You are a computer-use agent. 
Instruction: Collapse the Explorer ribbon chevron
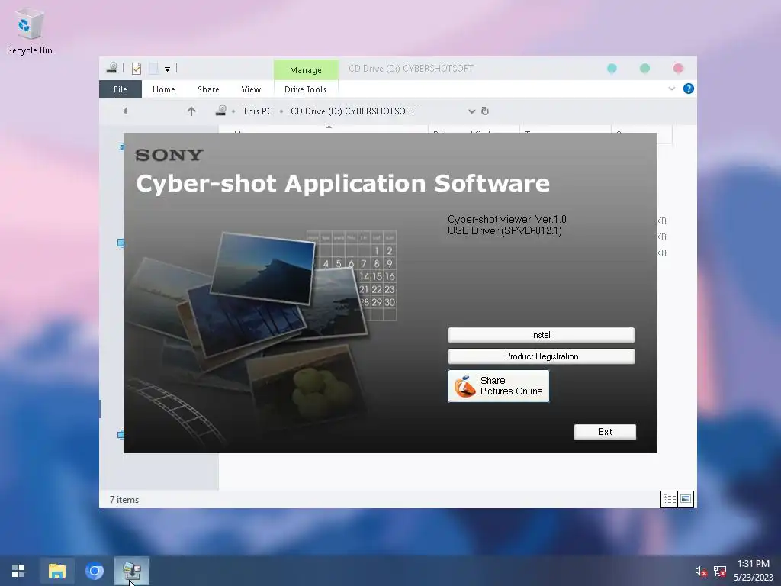(671, 89)
